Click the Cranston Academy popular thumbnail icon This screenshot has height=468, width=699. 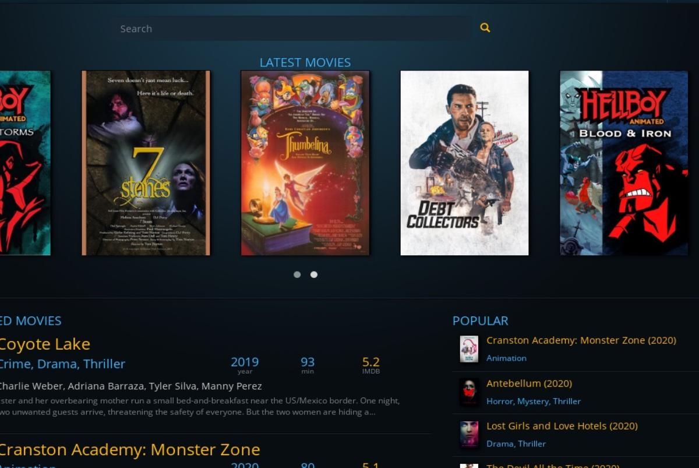(x=469, y=349)
